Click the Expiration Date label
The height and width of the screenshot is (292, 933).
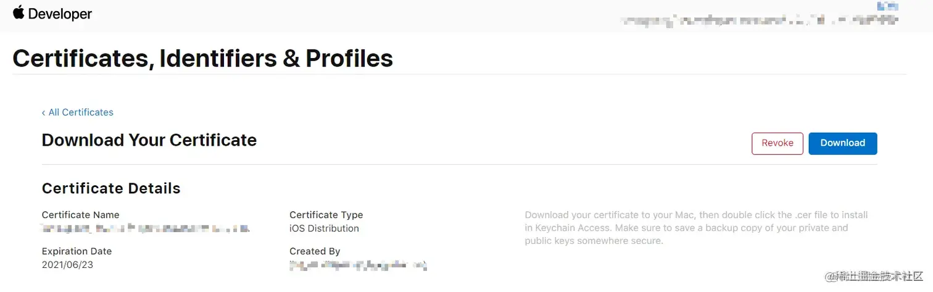[x=77, y=251]
